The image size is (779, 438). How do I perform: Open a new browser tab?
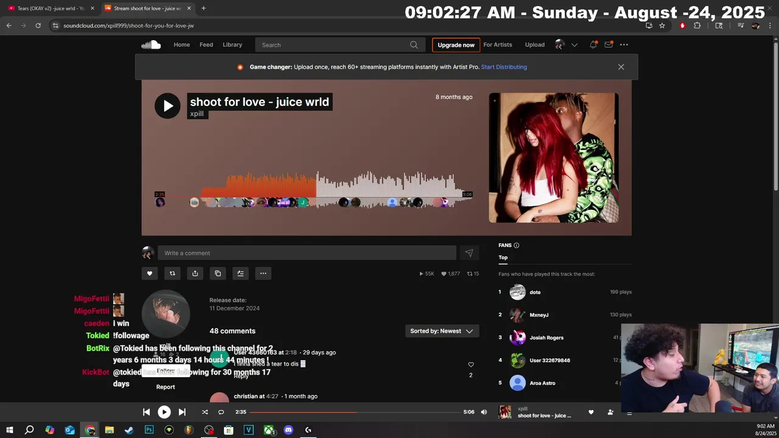(203, 9)
